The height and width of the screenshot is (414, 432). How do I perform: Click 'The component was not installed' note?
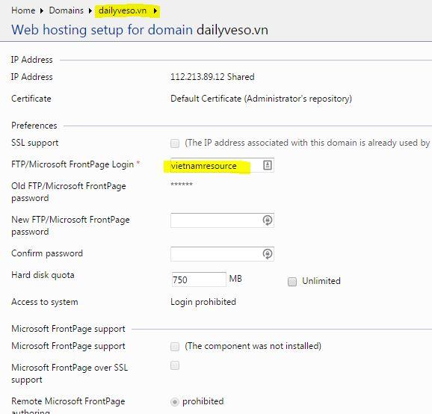[x=253, y=346]
